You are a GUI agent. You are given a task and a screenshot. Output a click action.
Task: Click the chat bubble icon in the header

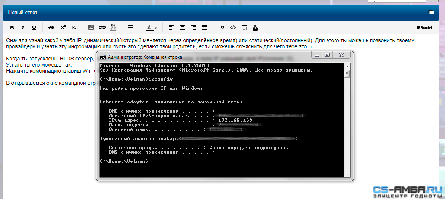pos(431,13)
